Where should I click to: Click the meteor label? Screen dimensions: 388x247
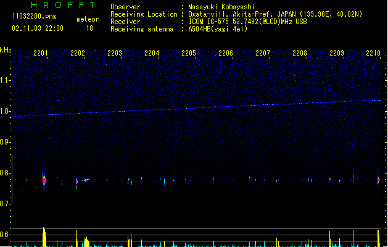88,19
